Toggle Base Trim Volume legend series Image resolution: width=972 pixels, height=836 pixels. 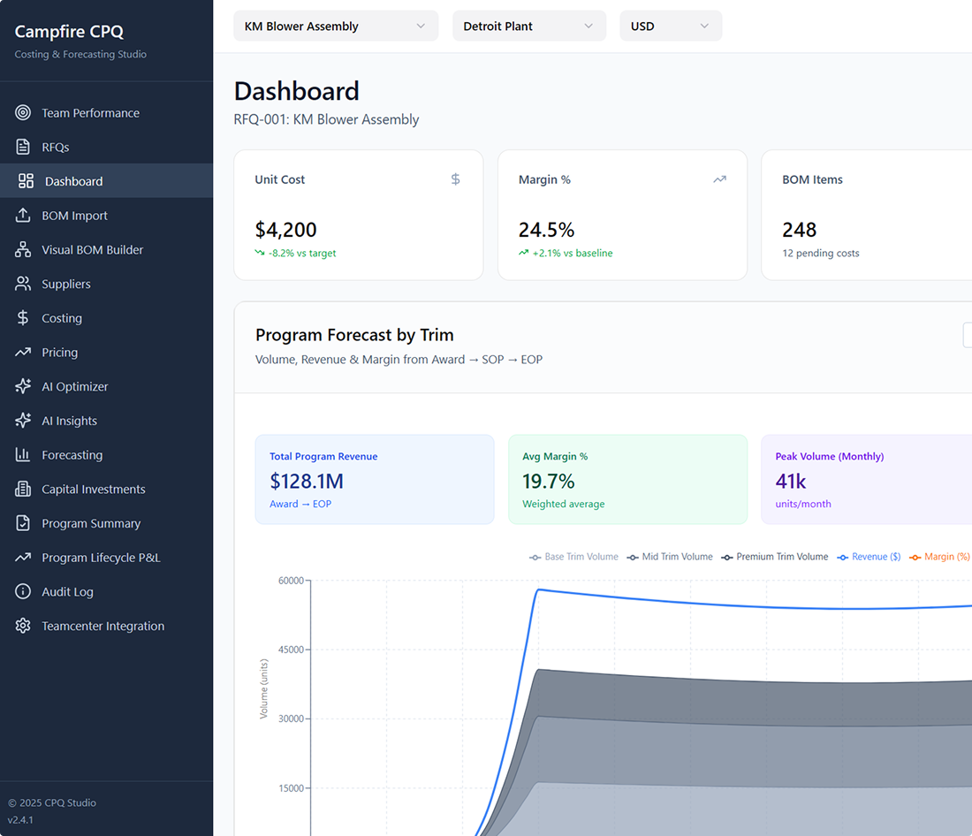573,557
